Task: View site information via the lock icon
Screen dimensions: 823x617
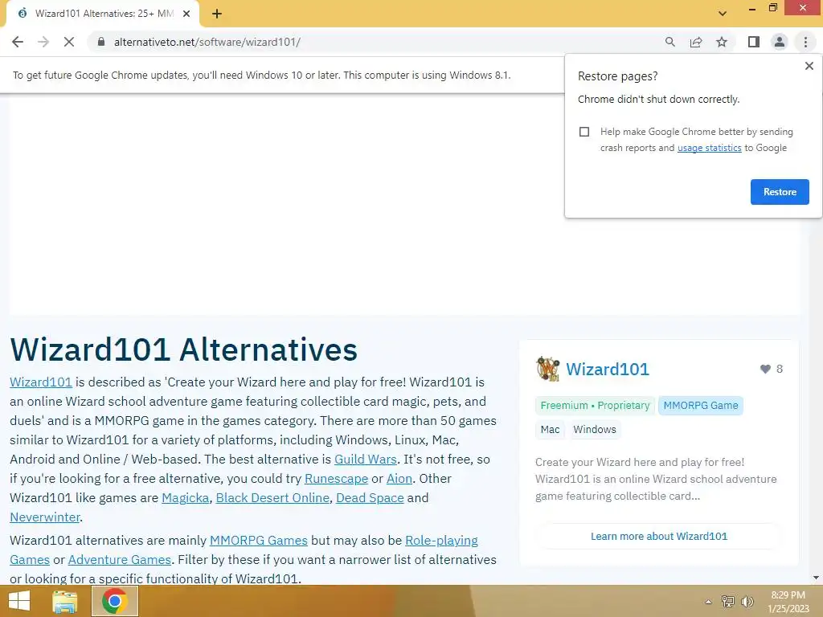Action: point(101,42)
